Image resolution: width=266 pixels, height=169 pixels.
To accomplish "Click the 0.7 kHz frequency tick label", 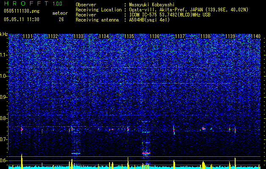I will [x=4, y=139].
